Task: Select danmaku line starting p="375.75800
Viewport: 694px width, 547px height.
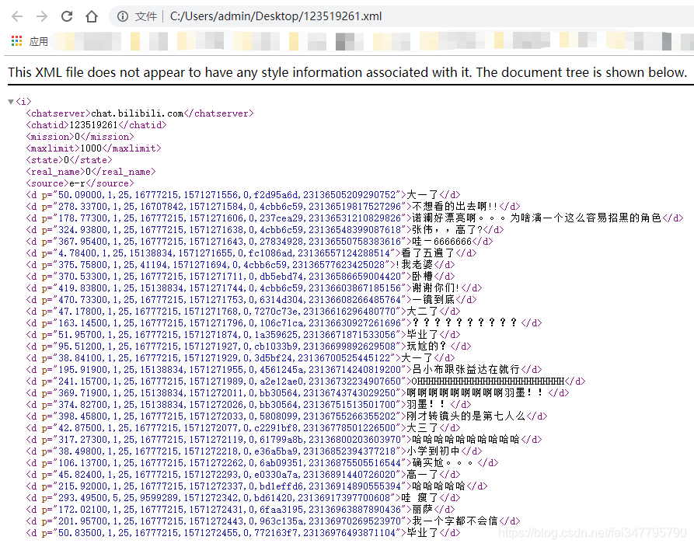Action: click(x=240, y=265)
